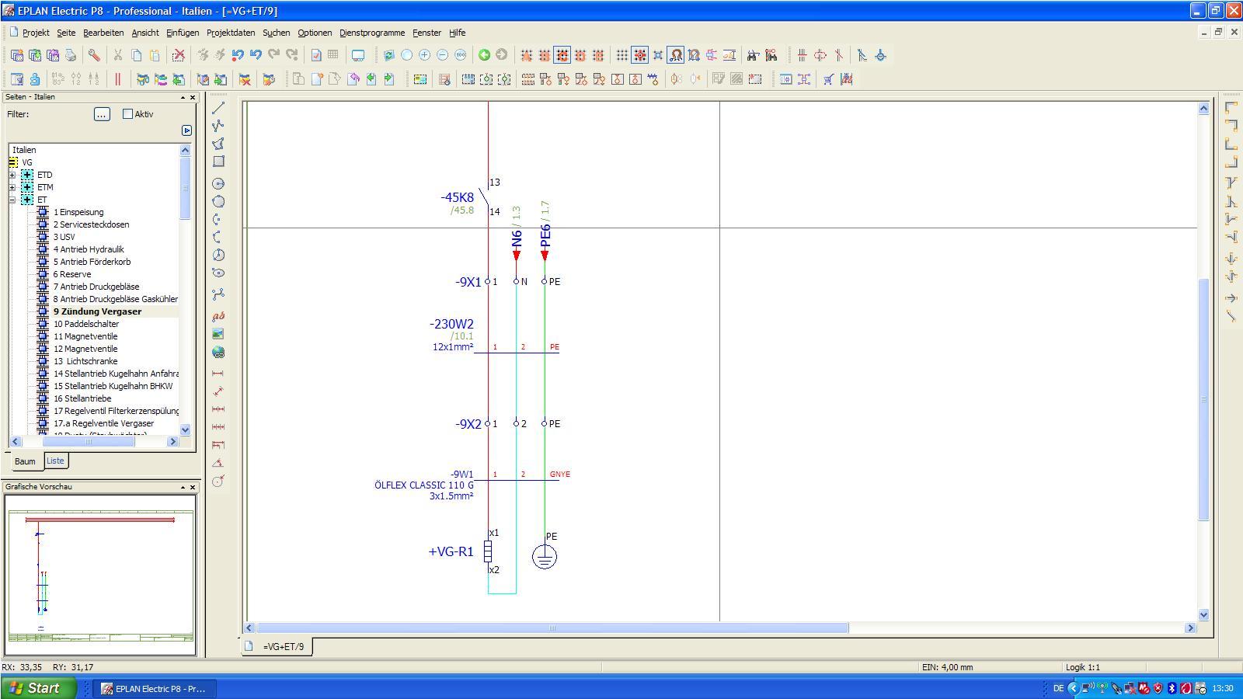1243x699 pixels.
Task: Click the shopping cart parts icon
Action: point(829,78)
